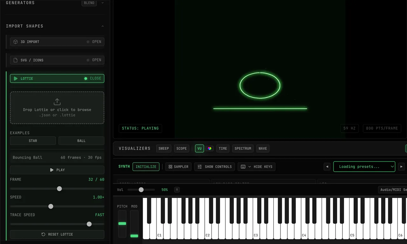Viewport: 407px width, 244px height.
Task: Click the keyboard icon beside Hide Keys
Action: point(243,167)
